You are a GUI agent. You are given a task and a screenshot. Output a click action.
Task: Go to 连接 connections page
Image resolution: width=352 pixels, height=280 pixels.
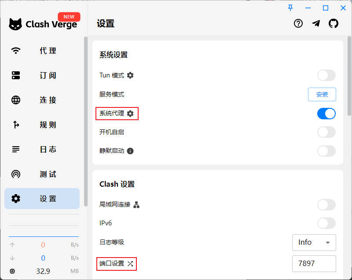pyautogui.click(x=42, y=100)
